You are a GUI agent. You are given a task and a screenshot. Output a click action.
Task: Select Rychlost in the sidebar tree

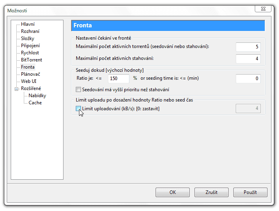(x=30, y=53)
